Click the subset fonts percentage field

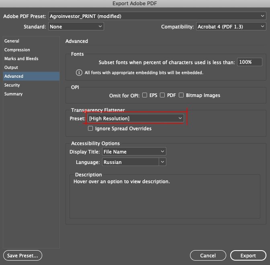coord(250,63)
